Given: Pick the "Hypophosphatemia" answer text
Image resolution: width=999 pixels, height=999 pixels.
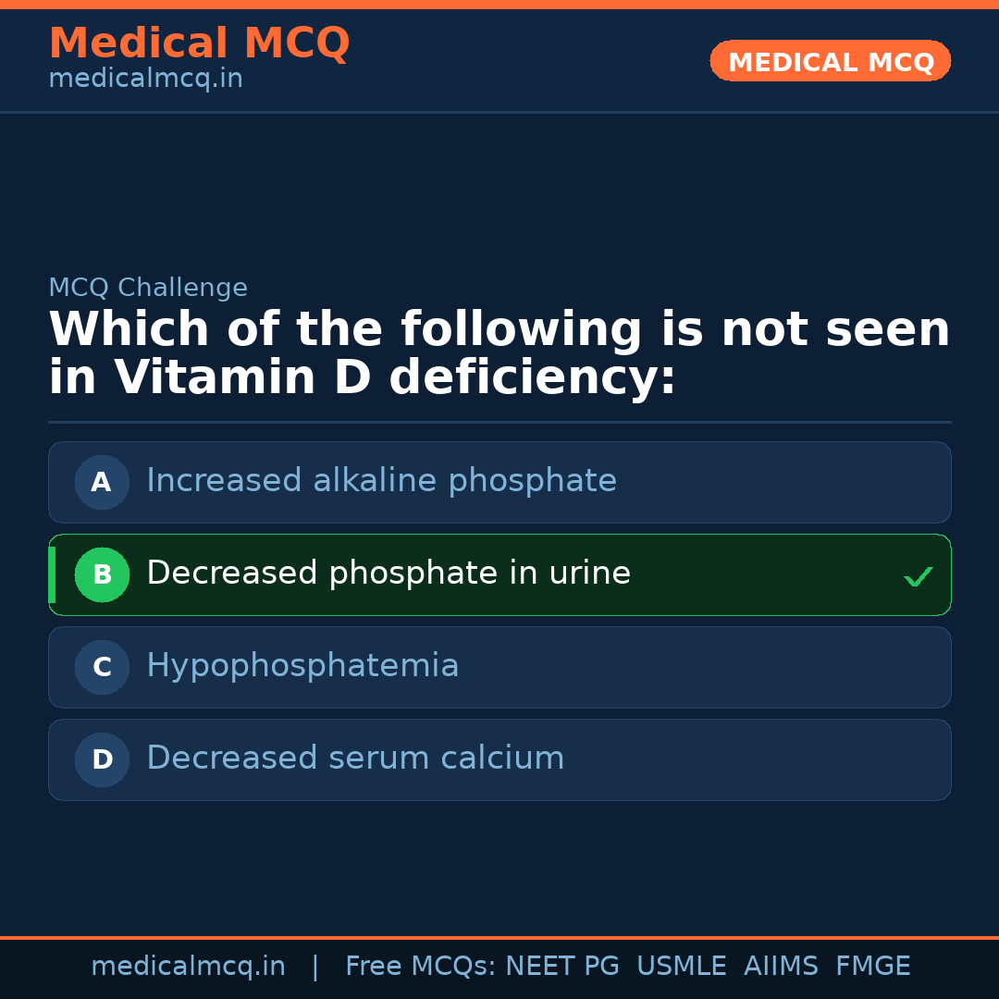Looking at the screenshot, I should [x=302, y=666].
